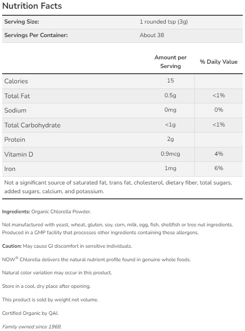Select the Sodium row label
Viewport: 245px width, 331px height.
15,110
